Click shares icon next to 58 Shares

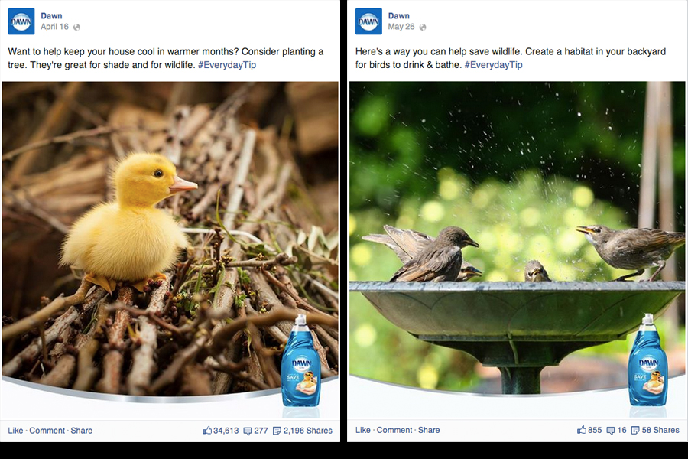(635, 431)
